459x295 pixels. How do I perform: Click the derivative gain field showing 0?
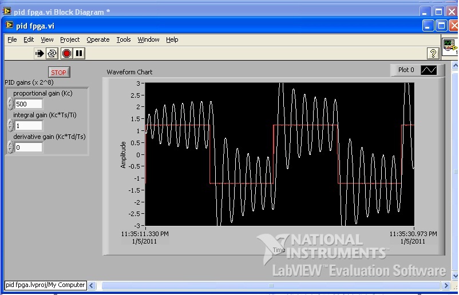29,147
